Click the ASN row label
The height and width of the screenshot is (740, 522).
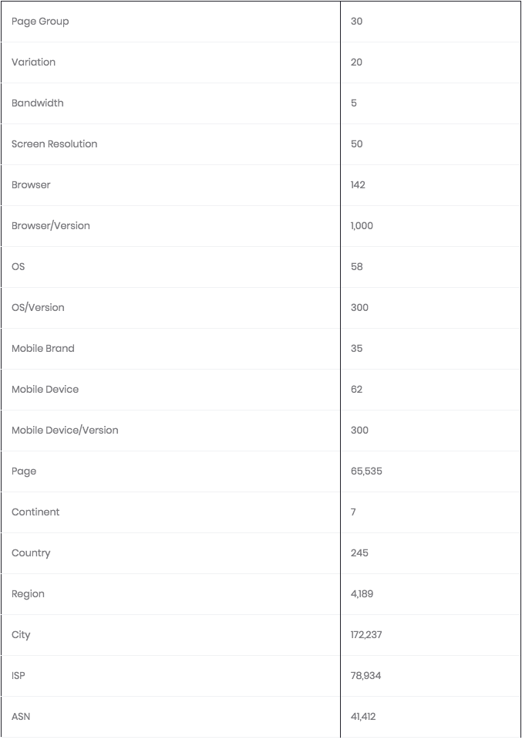[x=21, y=717]
